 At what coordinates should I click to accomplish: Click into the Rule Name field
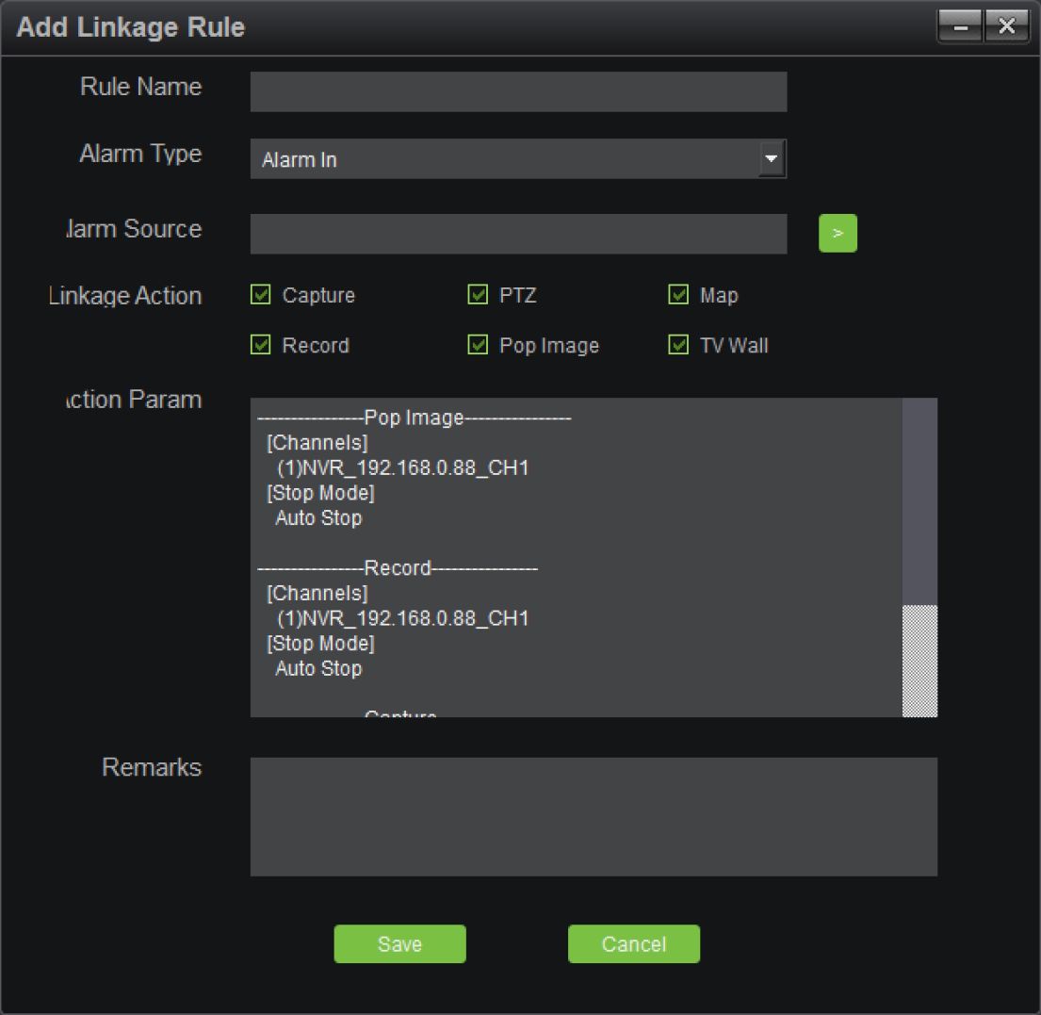518,92
